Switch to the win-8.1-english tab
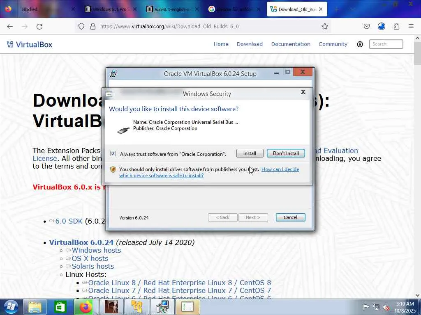 172,9
